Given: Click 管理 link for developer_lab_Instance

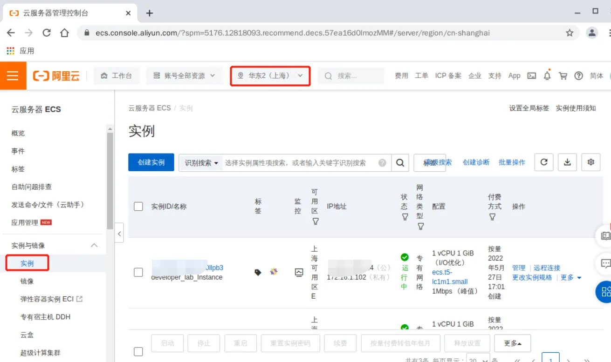Looking at the screenshot, I should 519,268.
